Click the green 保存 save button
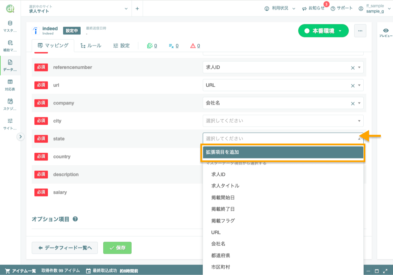The width and height of the screenshot is (393, 275). click(x=117, y=248)
